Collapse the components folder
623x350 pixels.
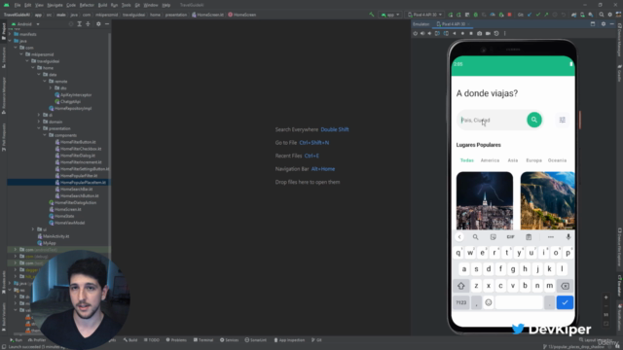pos(45,135)
